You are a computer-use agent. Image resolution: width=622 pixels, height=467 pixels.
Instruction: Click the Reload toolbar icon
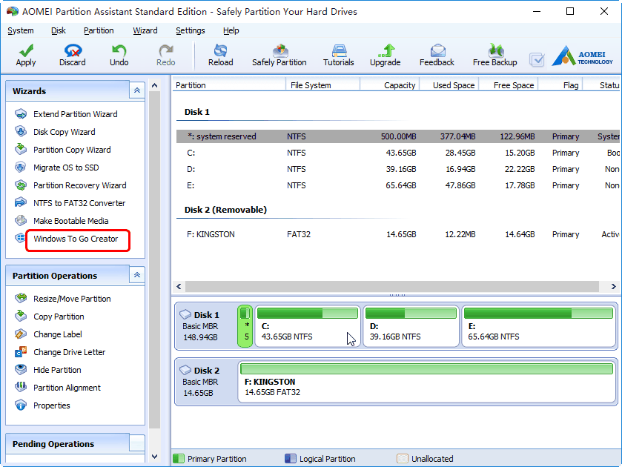(x=221, y=51)
